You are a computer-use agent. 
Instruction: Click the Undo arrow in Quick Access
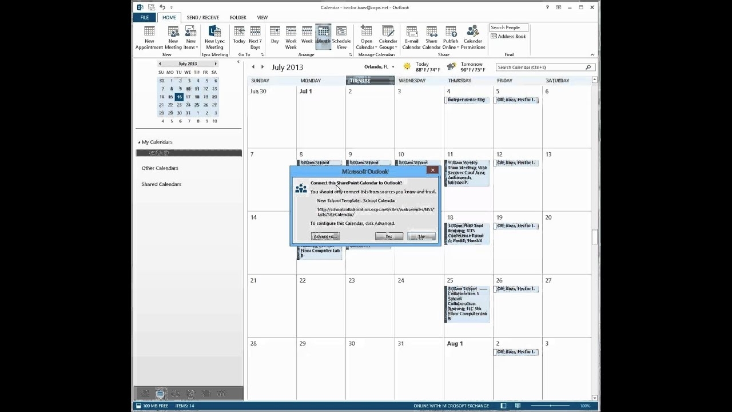tap(162, 7)
